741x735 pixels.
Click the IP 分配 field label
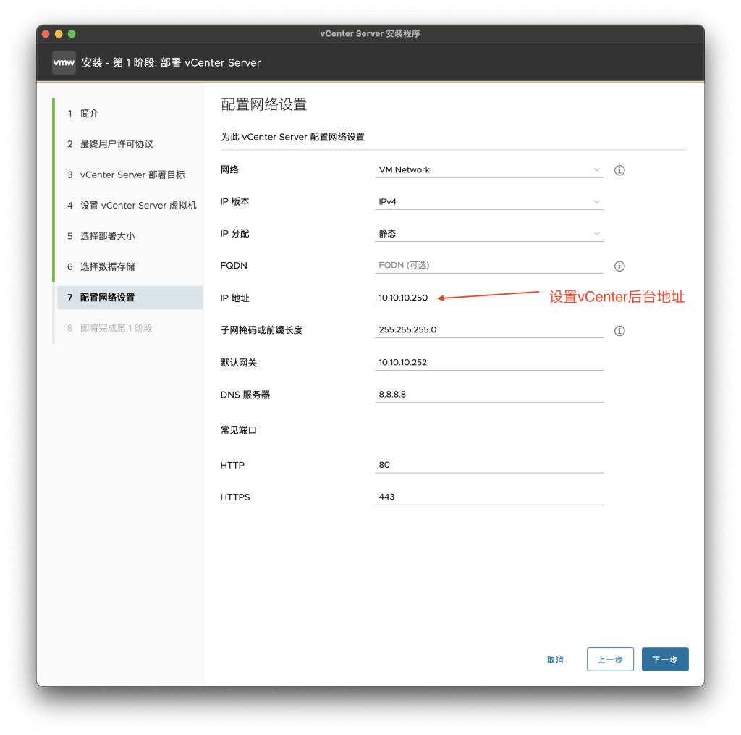235,234
